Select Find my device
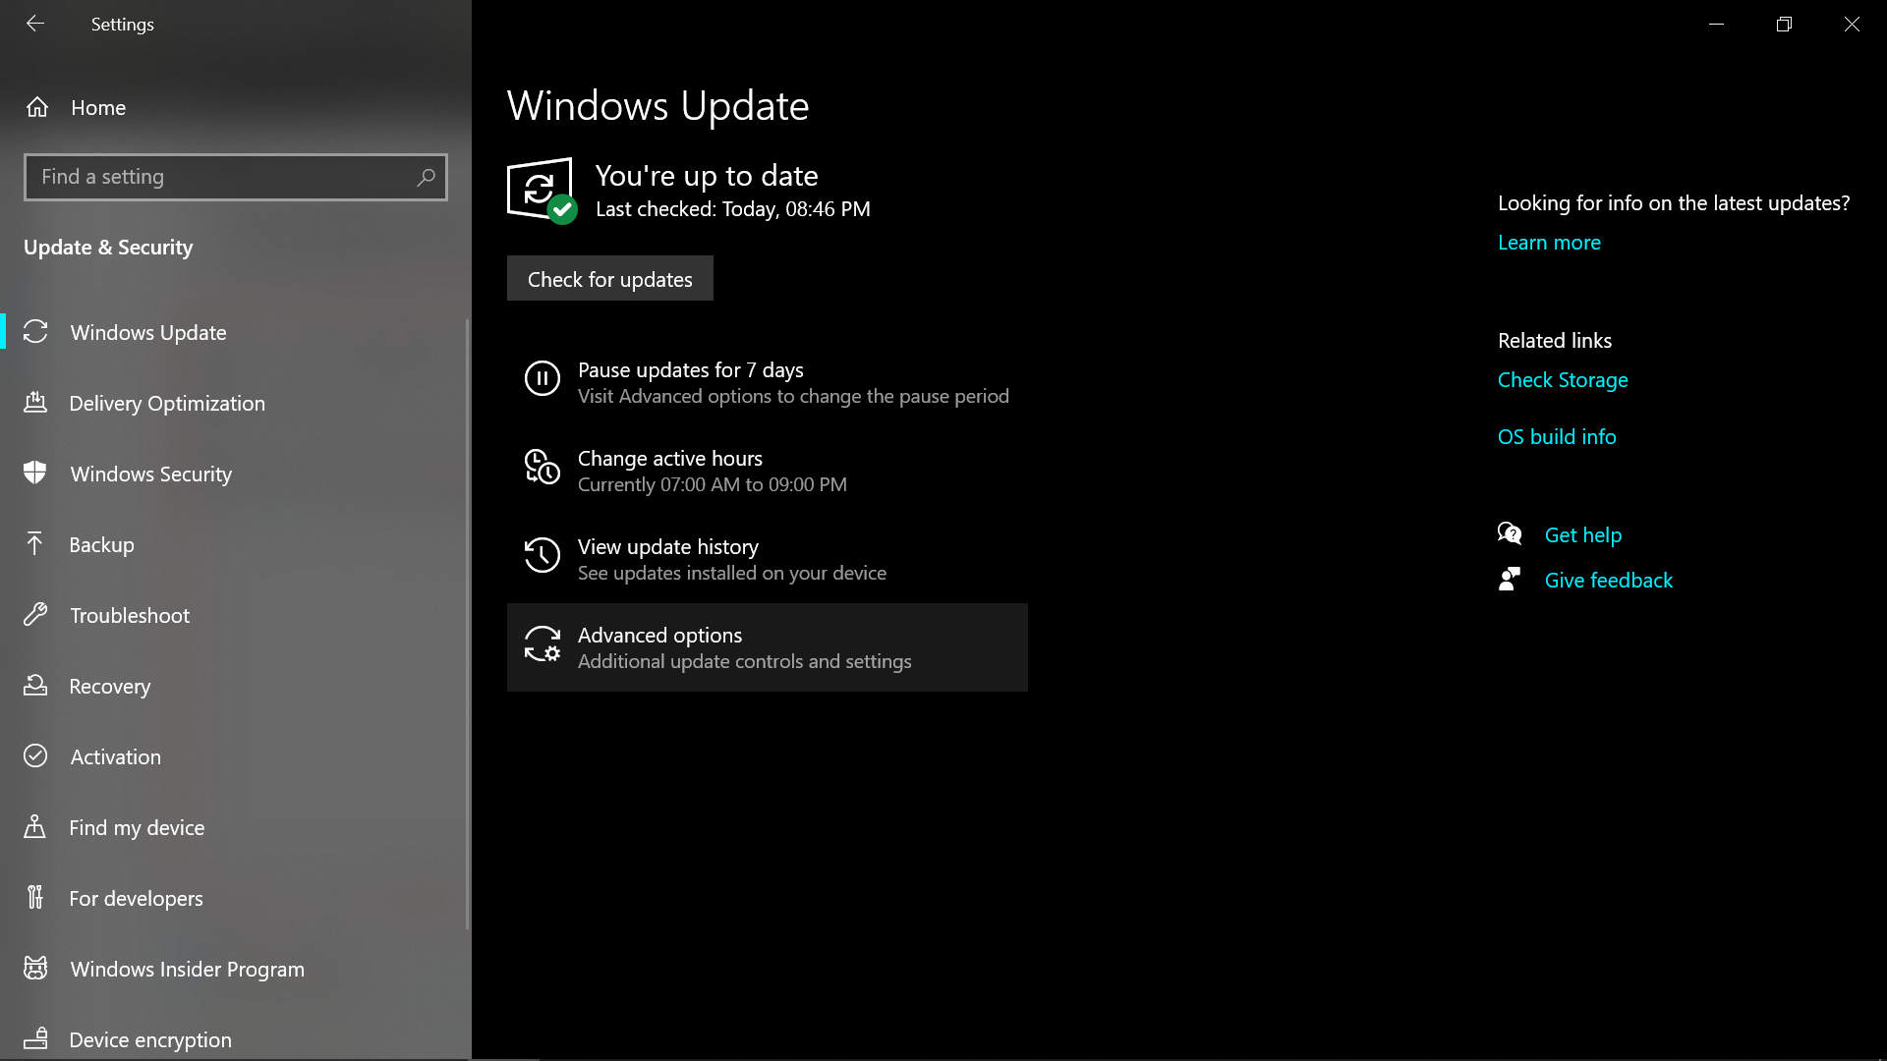This screenshot has height=1061, width=1887. point(234,827)
